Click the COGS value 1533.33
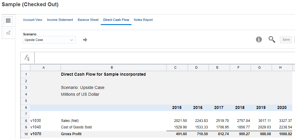Screen dimensions: 295x139 [x=198, y=128]
